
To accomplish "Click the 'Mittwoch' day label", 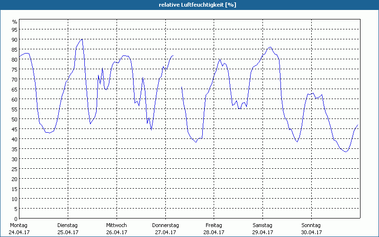I will pos(116,225).
